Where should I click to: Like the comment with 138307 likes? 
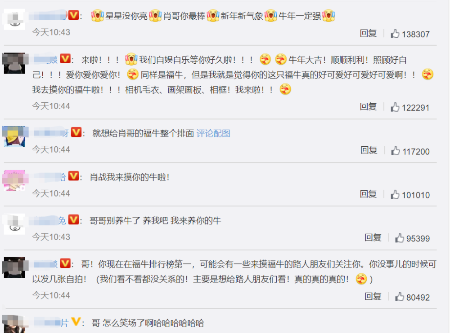[395, 34]
